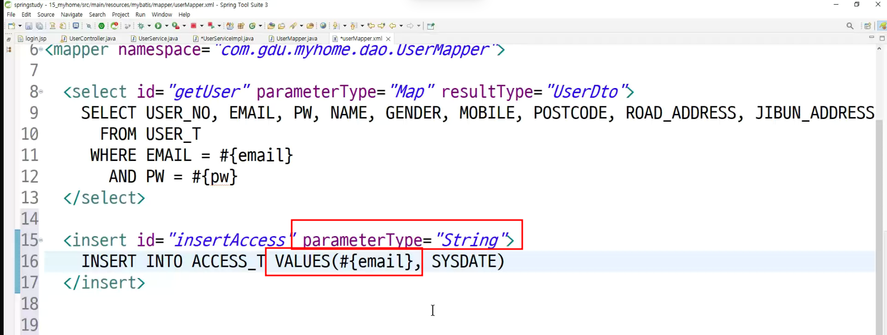Screen dimensions: 887x335
Task: Click 'AND PW = #{pw}' on line 12
Action: click(173, 177)
